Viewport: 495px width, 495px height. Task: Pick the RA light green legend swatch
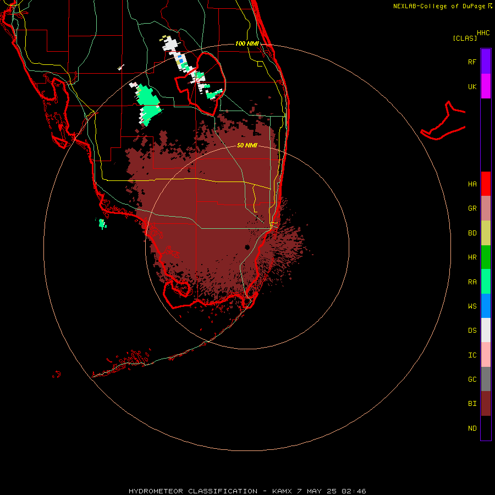pyautogui.click(x=486, y=282)
